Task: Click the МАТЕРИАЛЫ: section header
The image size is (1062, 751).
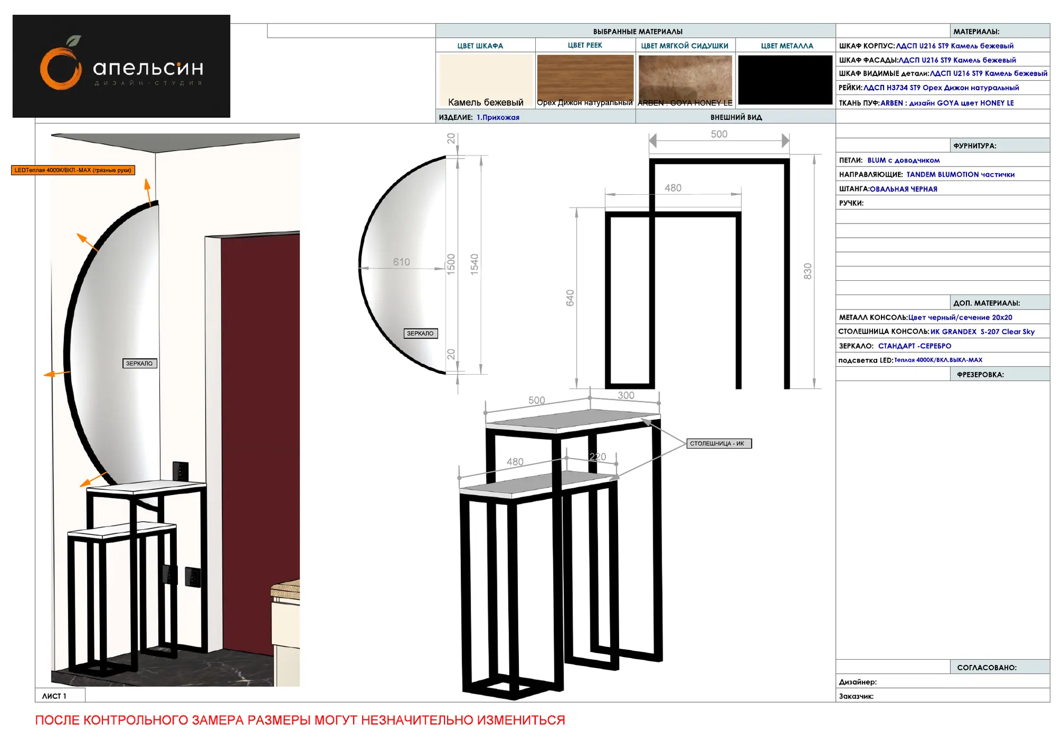Action: (999, 31)
